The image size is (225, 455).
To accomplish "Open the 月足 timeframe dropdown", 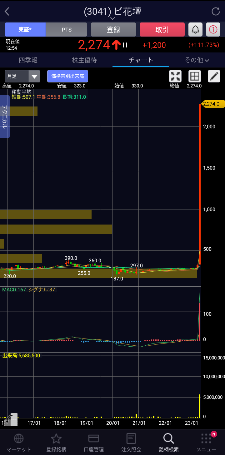I will [22, 76].
